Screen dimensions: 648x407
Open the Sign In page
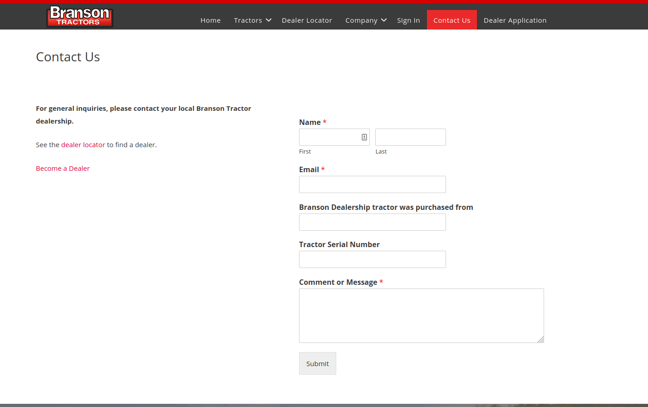click(x=408, y=20)
